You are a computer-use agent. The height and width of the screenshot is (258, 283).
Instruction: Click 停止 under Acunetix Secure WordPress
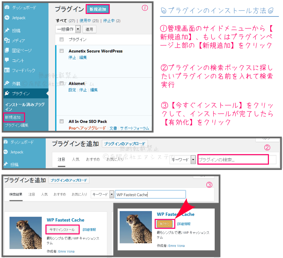pos(72,57)
